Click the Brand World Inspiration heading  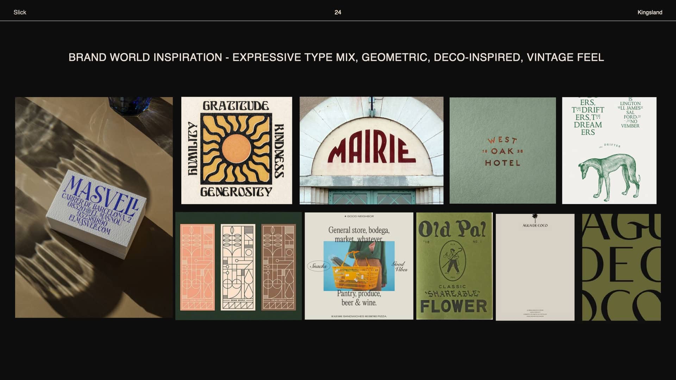pyautogui.click(x=336, y=57)
